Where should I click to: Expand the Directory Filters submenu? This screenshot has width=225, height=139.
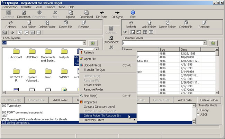(108, 120)
